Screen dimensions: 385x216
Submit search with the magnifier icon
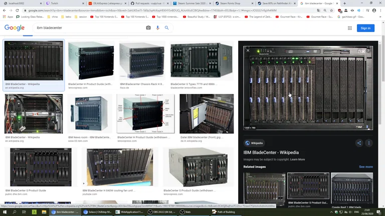tap(167, 28)
